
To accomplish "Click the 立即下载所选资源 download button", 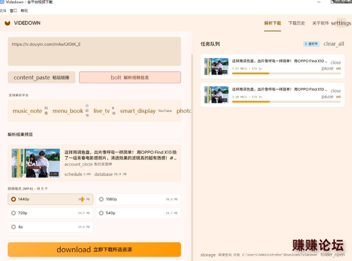I will pos(94,249).
